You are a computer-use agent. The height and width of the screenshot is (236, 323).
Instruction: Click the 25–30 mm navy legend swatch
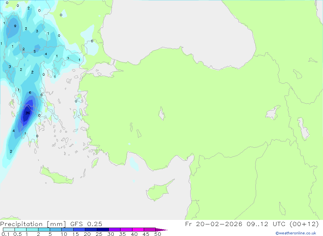103,230
